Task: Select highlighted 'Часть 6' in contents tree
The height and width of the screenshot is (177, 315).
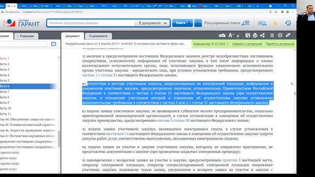Action: click(28, 86)
